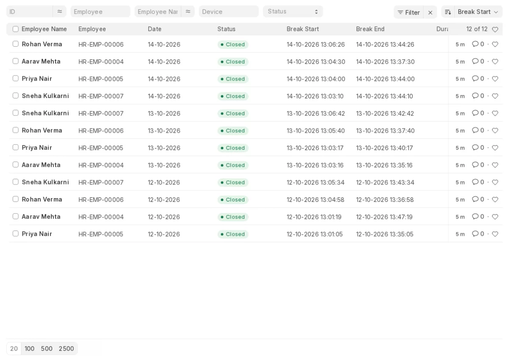
Task: Open the Filter menu button
Action: coord(408,12)
